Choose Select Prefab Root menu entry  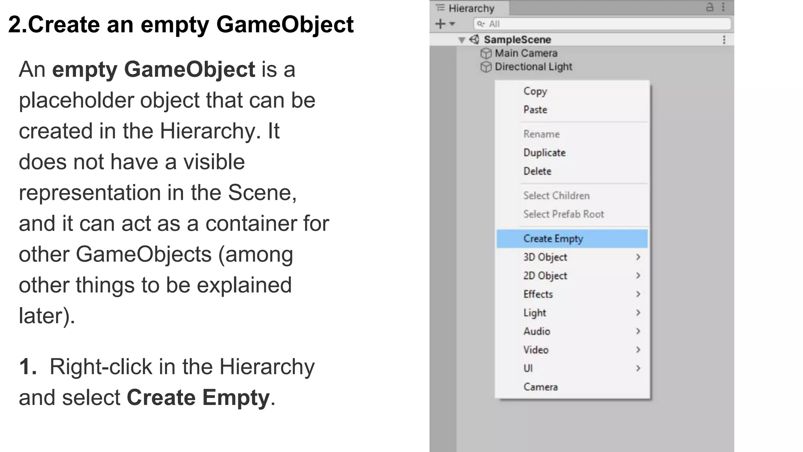point(572,214)
